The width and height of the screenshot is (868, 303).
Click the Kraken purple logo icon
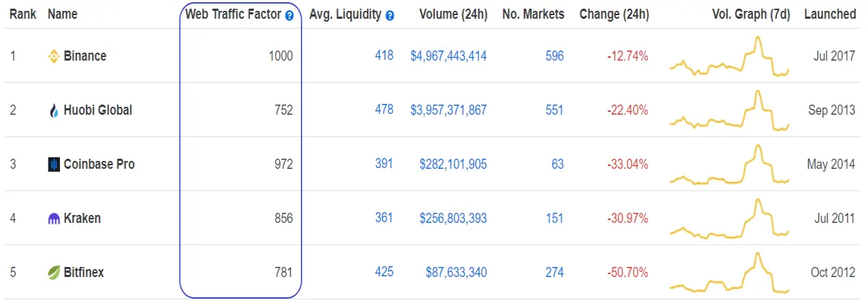click(x=53, y=219)
